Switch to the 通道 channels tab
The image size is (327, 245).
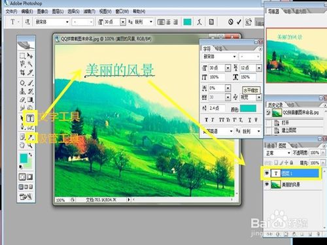[x=271, y=145]
